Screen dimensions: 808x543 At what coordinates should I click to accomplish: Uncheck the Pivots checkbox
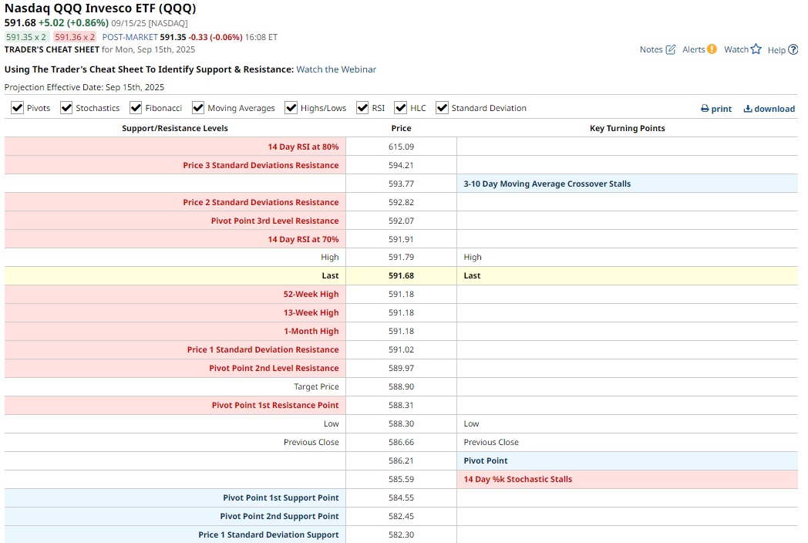(x=18, y=108)
